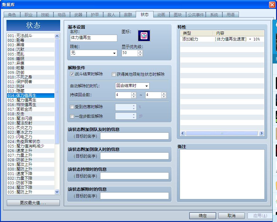
Task: Select state 024:免疫异常状态
Action: click(x=31, y=141)
